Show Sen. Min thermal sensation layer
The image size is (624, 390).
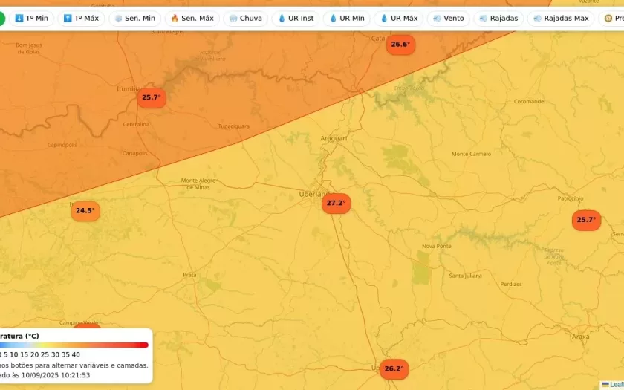coord(134,18)
